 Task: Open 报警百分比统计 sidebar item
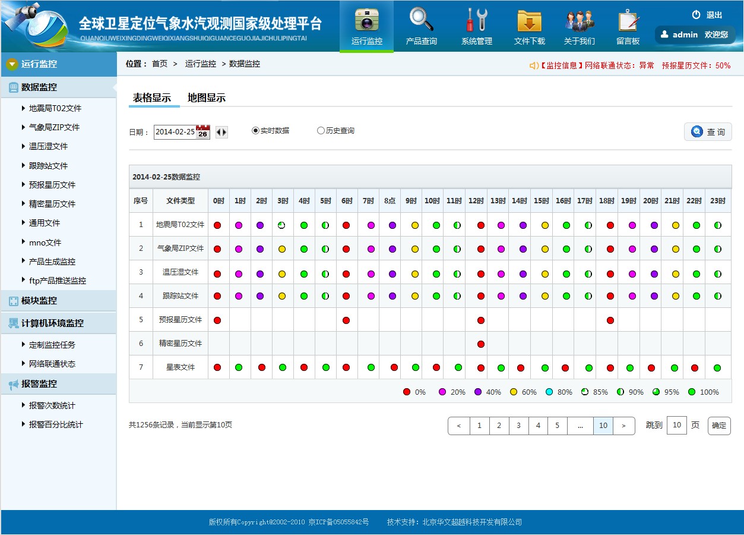[56, 425]
